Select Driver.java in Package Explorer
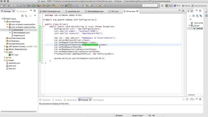208x117 pixels. (x=18, y=30)
